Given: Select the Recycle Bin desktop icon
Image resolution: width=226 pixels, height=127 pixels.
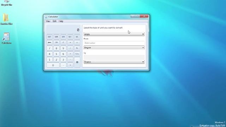Looking at the screenshot, I should pos(6,3).
